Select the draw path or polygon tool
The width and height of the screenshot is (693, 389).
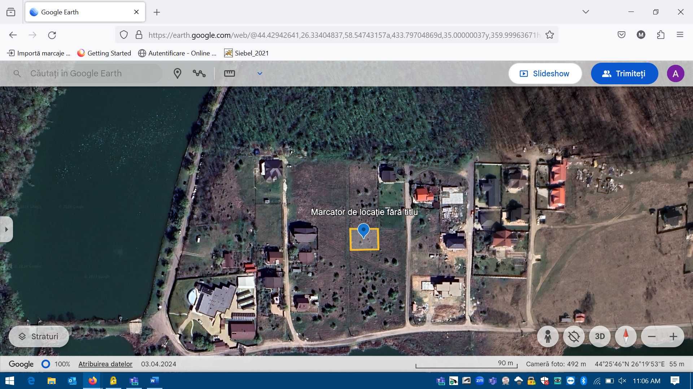[199, 73]
